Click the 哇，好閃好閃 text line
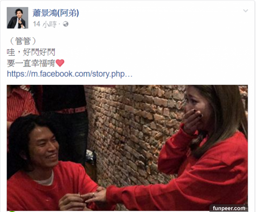The image size is (256, 212). point(31,52)
